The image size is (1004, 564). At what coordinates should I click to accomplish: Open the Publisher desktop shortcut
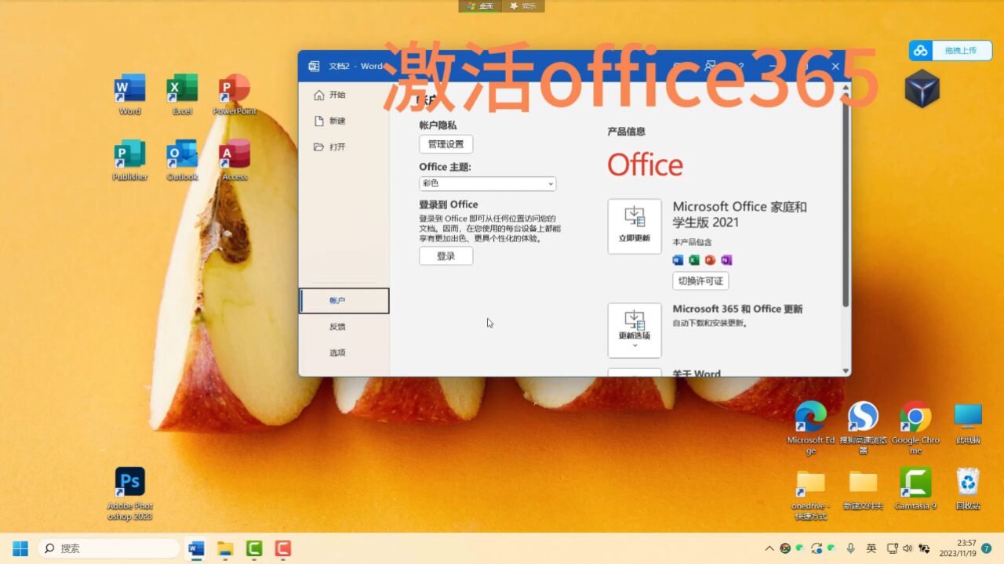130,160
